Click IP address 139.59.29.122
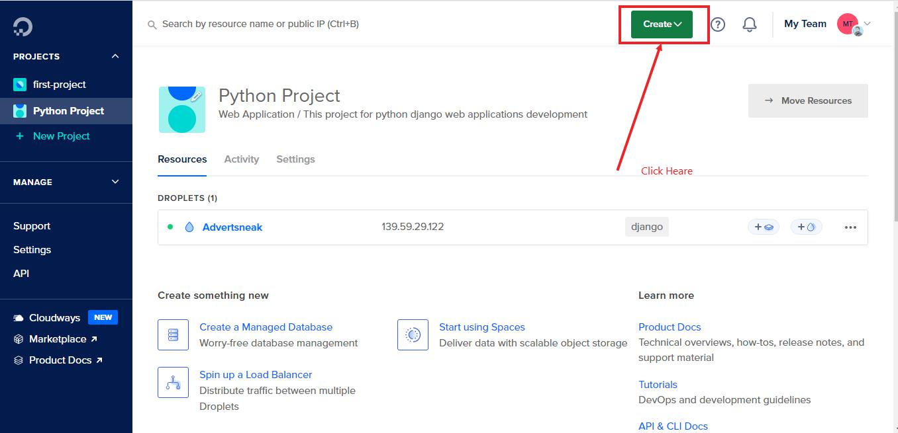This screenshot has height=433, width=898. [x=413, y=227]
